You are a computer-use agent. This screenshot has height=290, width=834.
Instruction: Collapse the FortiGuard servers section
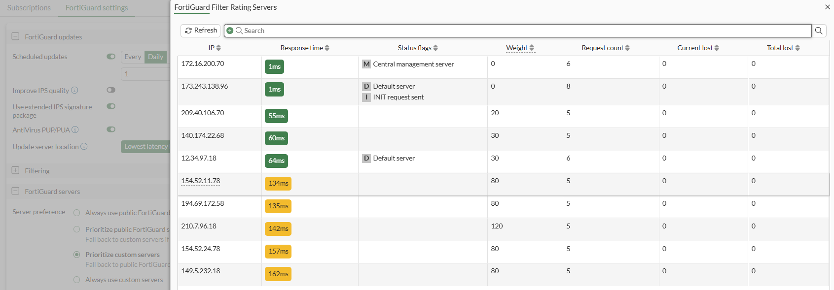(x=15, y=191)
